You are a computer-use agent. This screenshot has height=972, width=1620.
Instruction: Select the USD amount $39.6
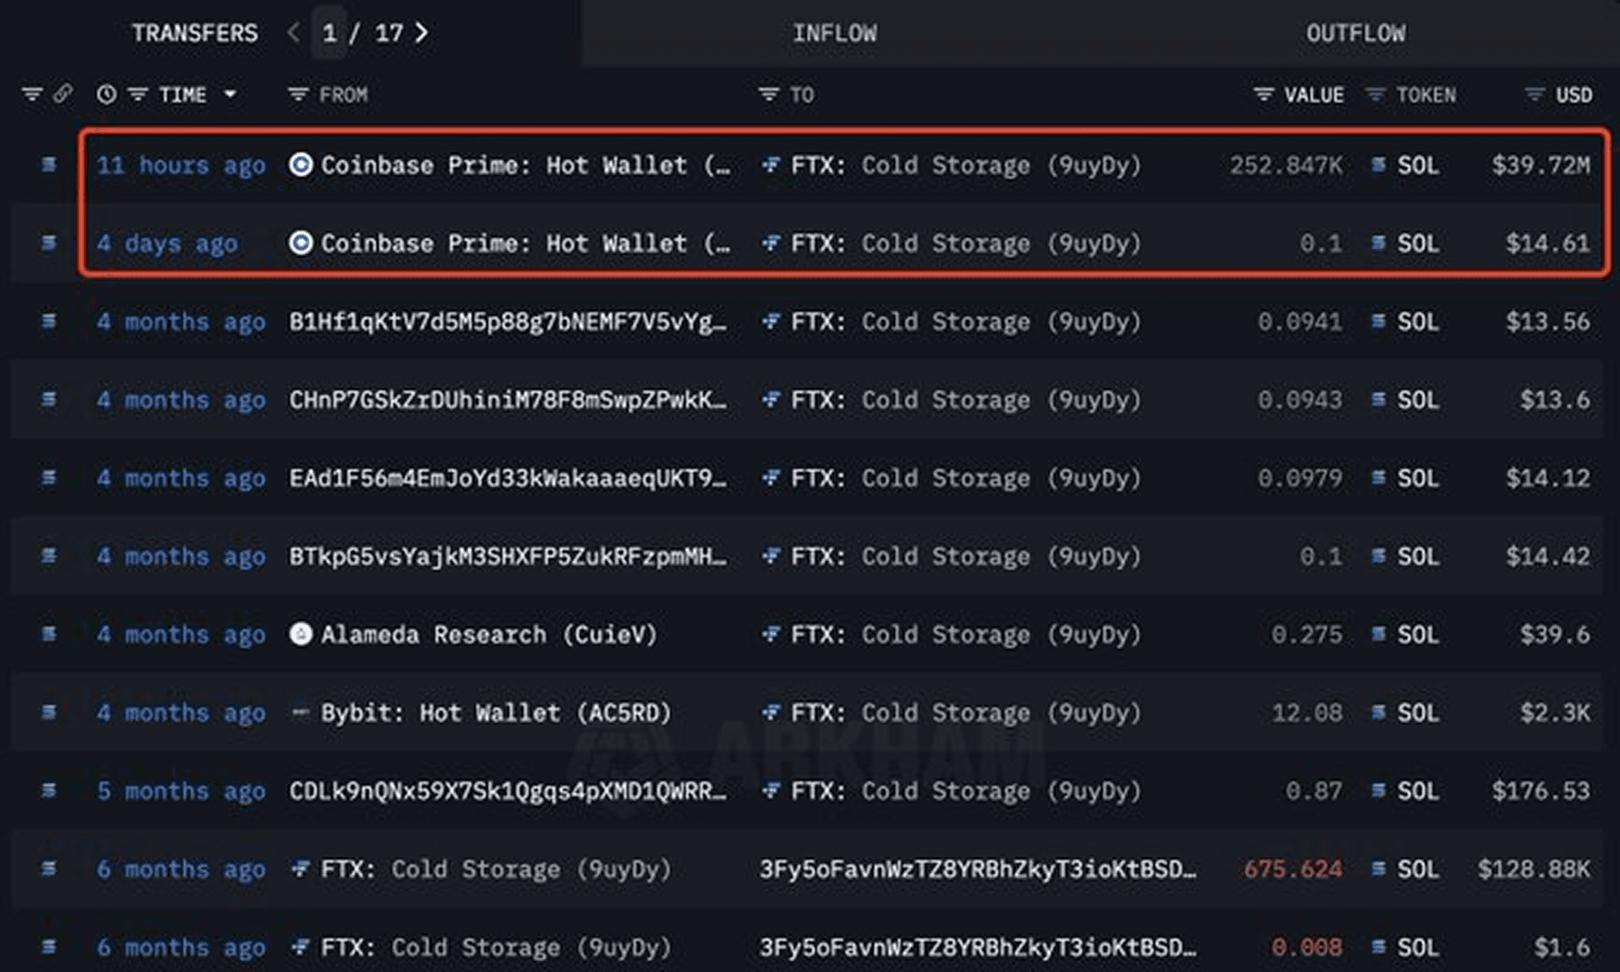coord(1555,634)
